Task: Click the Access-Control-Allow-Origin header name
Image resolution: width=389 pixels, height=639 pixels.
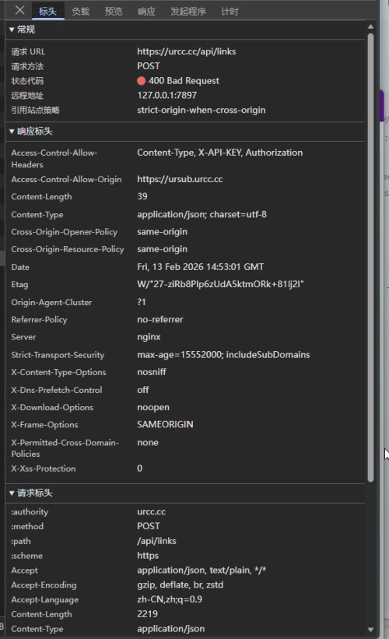Action: tap(66, 179)
